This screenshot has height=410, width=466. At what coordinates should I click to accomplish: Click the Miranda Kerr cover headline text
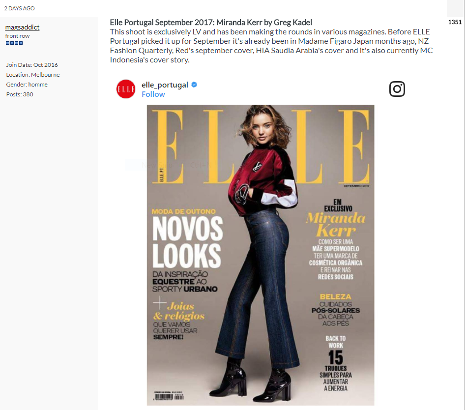pyautogui.click(x=336, y=224)
